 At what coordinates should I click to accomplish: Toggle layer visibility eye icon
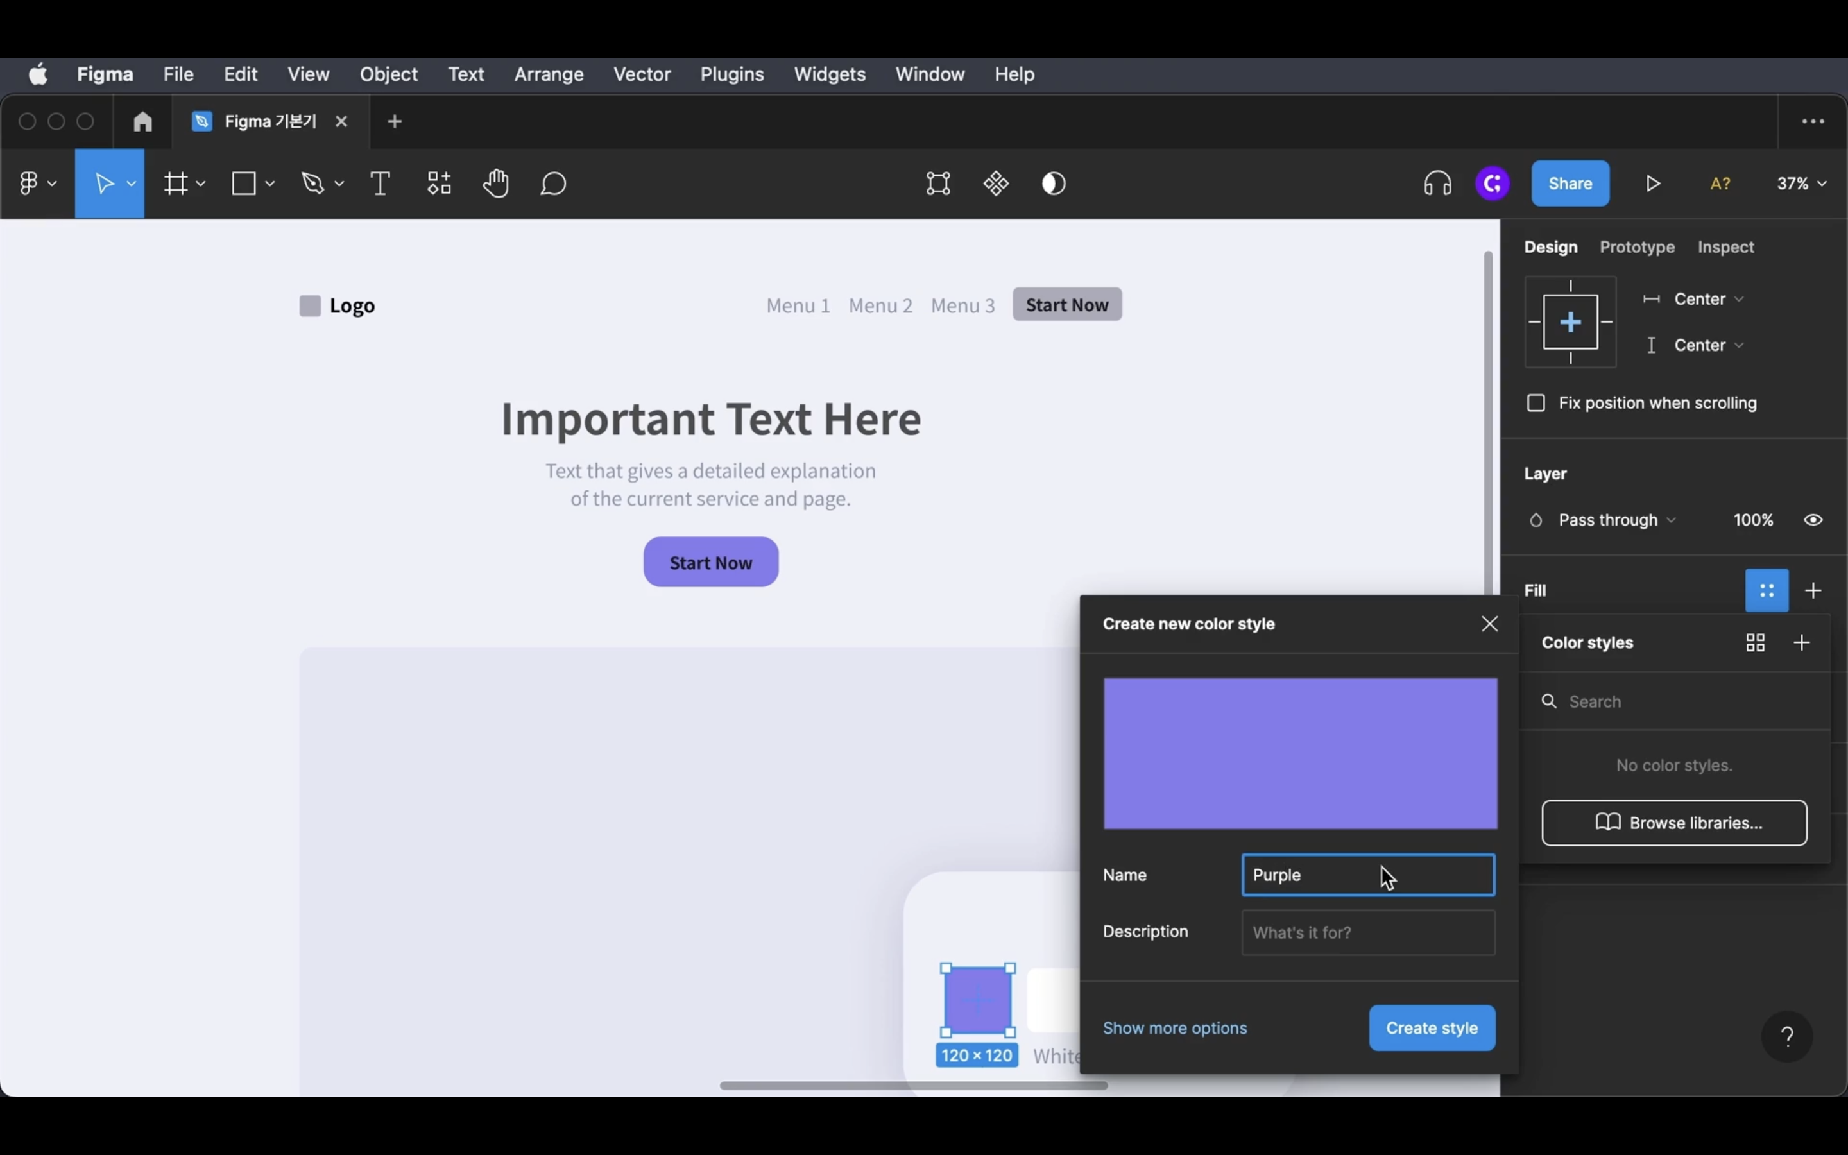click(x=1813, y=520)
